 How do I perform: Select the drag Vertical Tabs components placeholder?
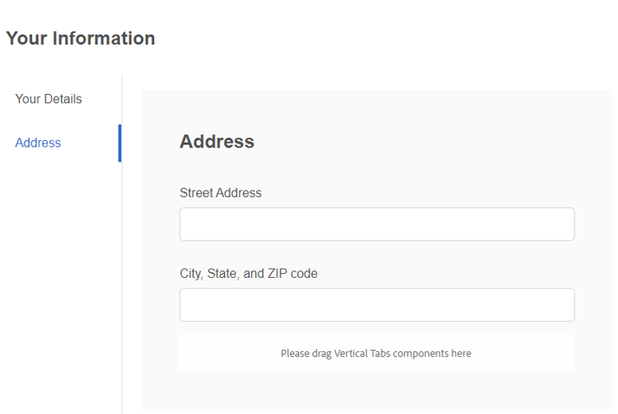point(376,353)
